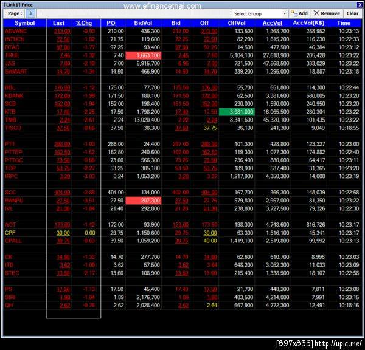
Task: Select the BANPU symbol
Action: [14, 201]
